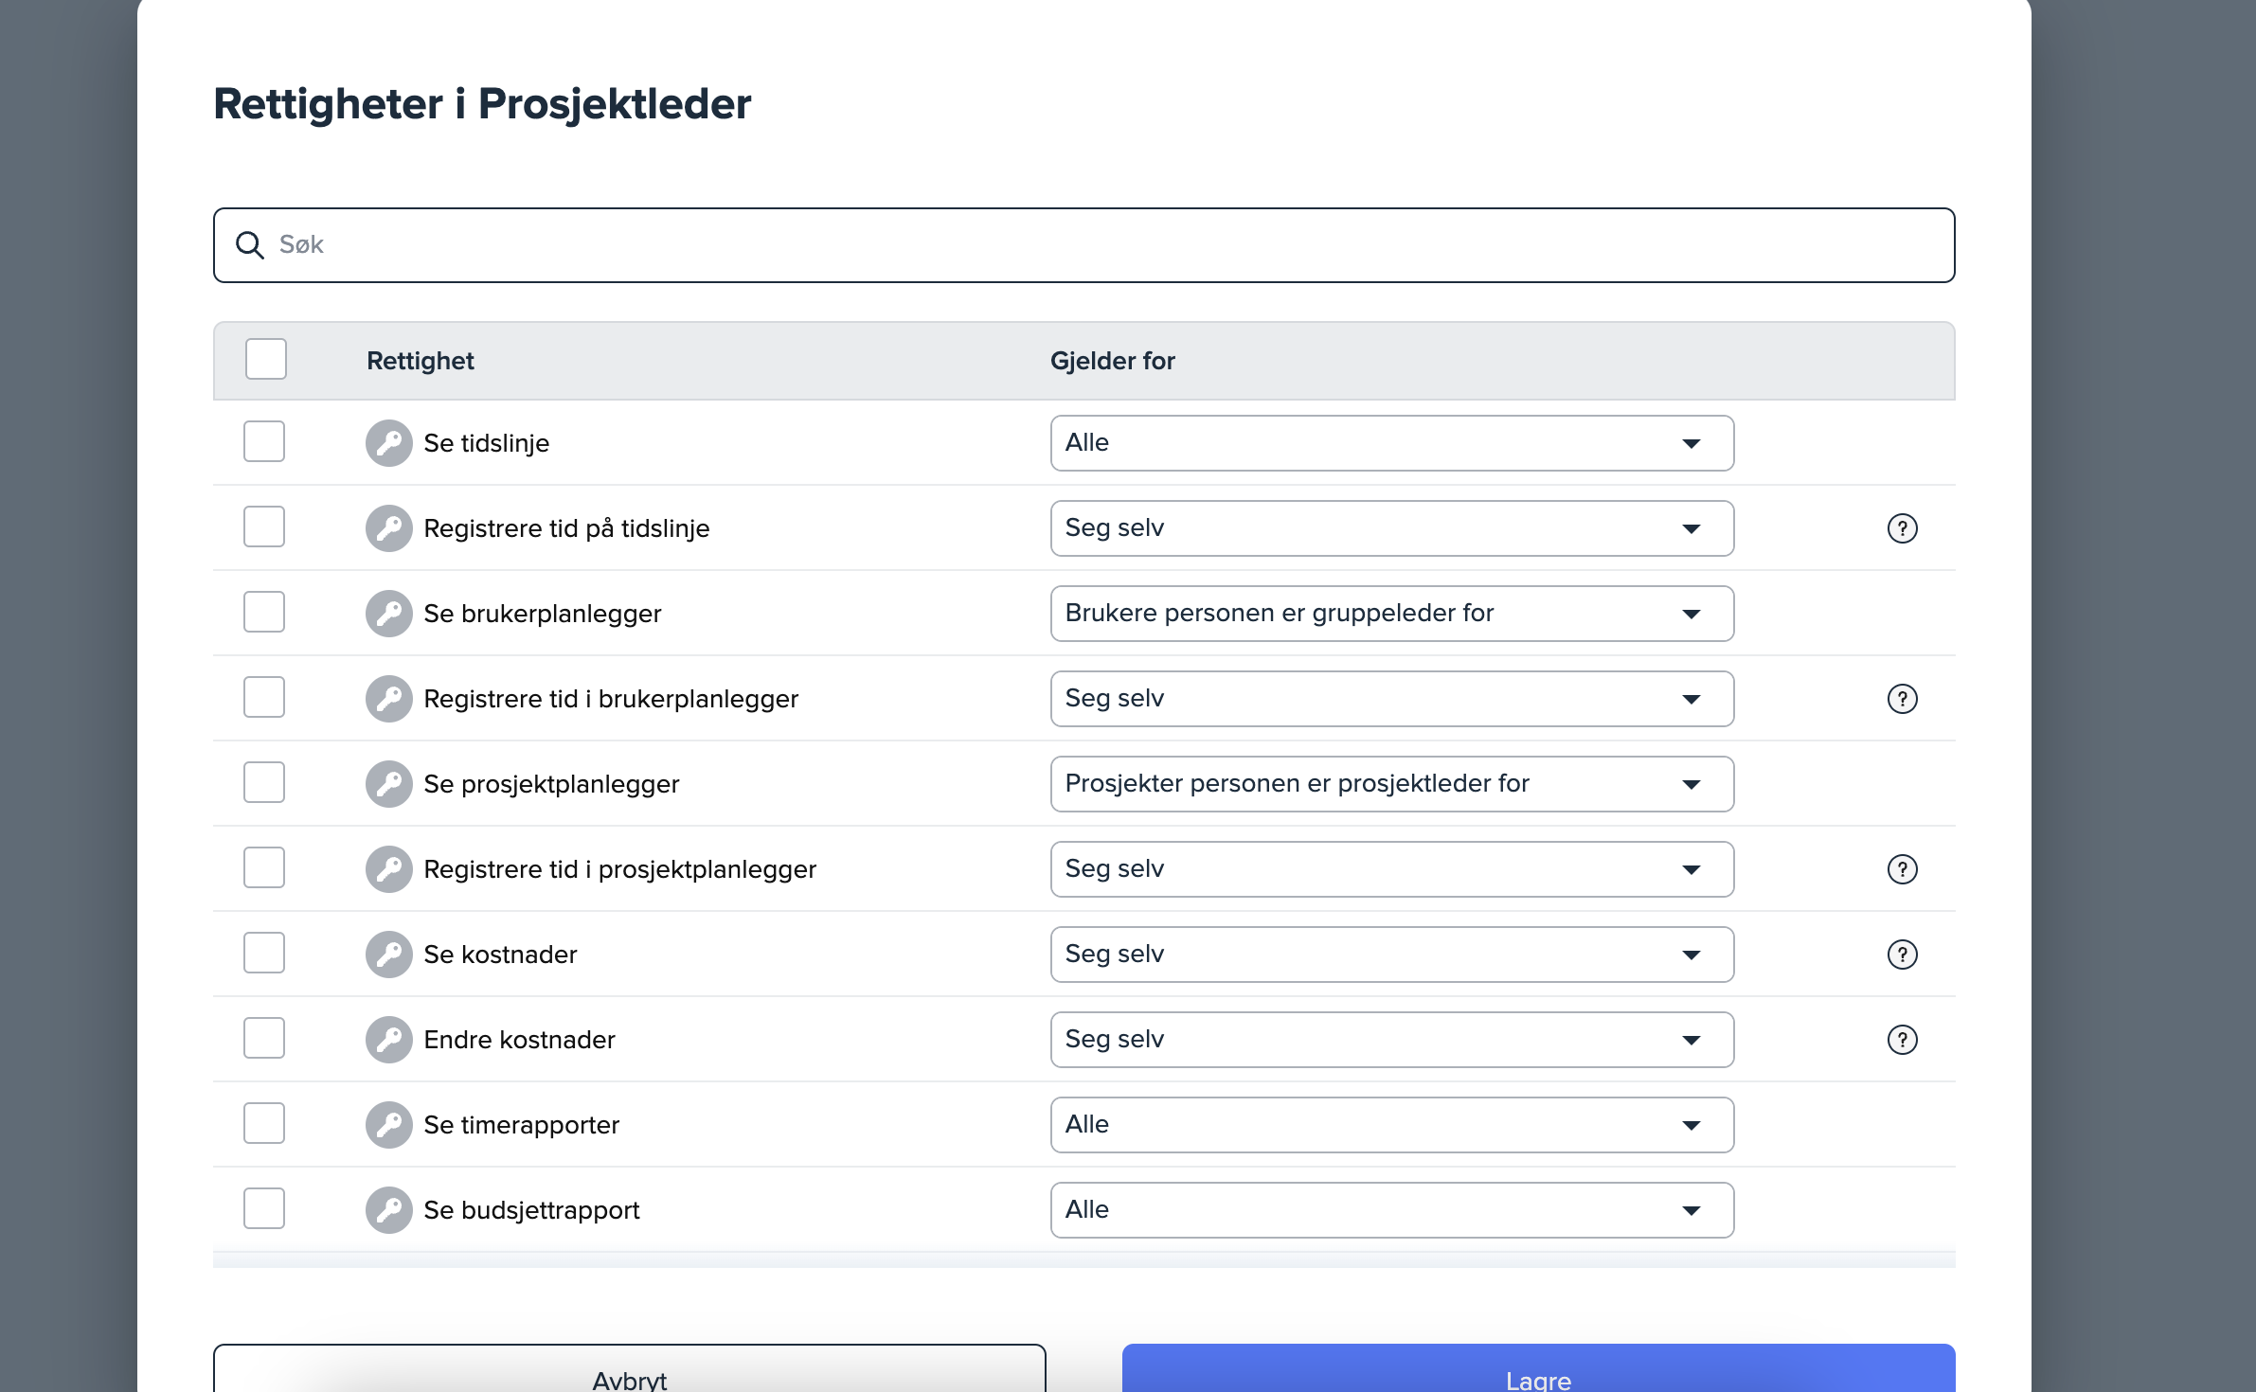Expand the Se brukerplanlegger scope dropdown
Image resolution: width=2256 pixels, height=1392 pixels.
1391,614
